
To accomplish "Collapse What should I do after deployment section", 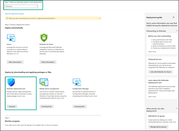I will click(x=177, y=108).
